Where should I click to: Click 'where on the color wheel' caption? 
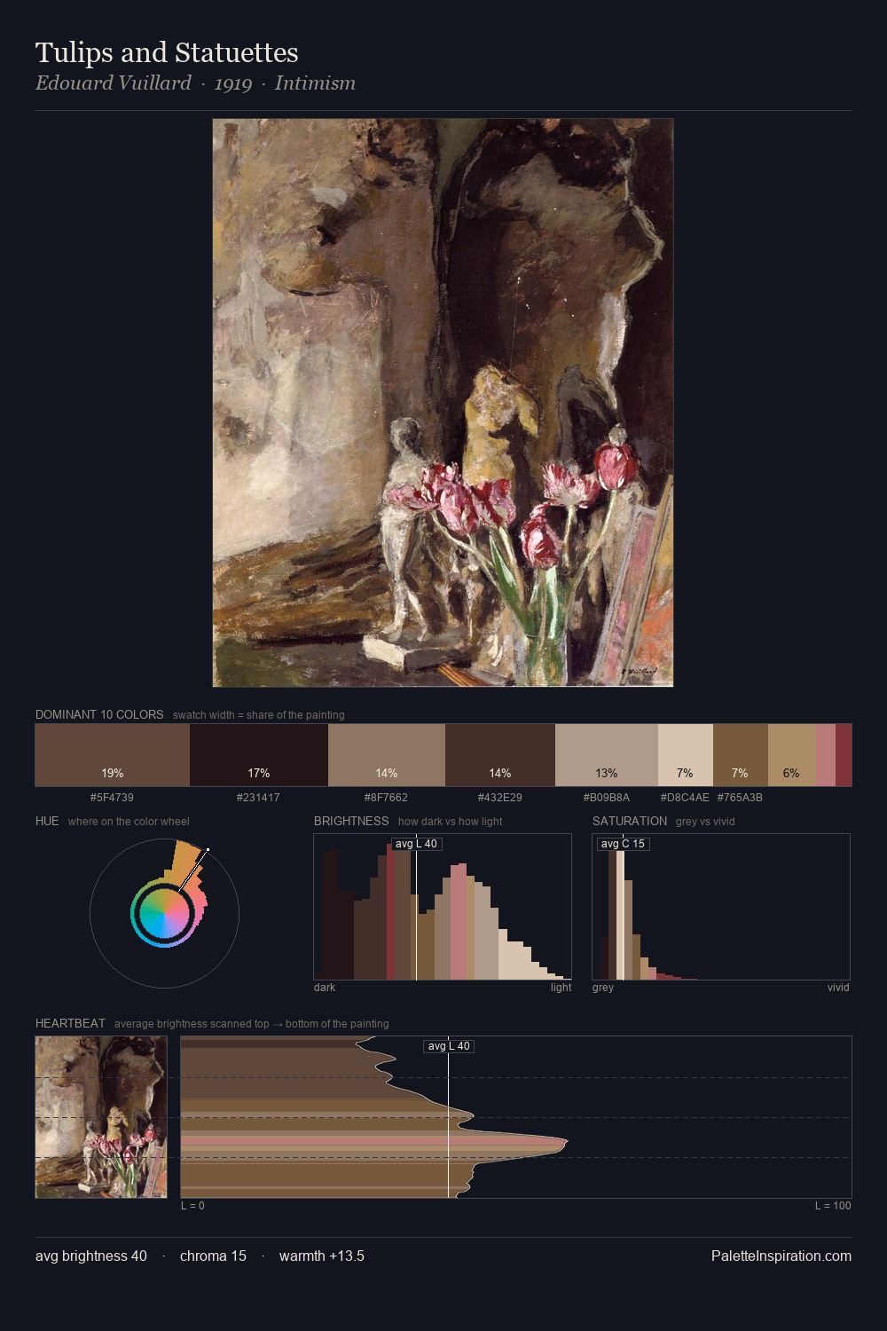coord(129,822)
